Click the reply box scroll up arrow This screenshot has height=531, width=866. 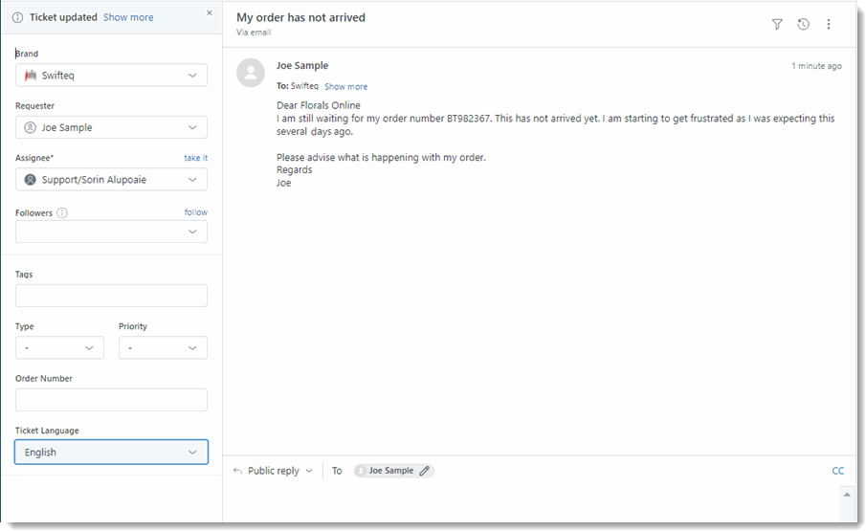[x=847, y=495]
